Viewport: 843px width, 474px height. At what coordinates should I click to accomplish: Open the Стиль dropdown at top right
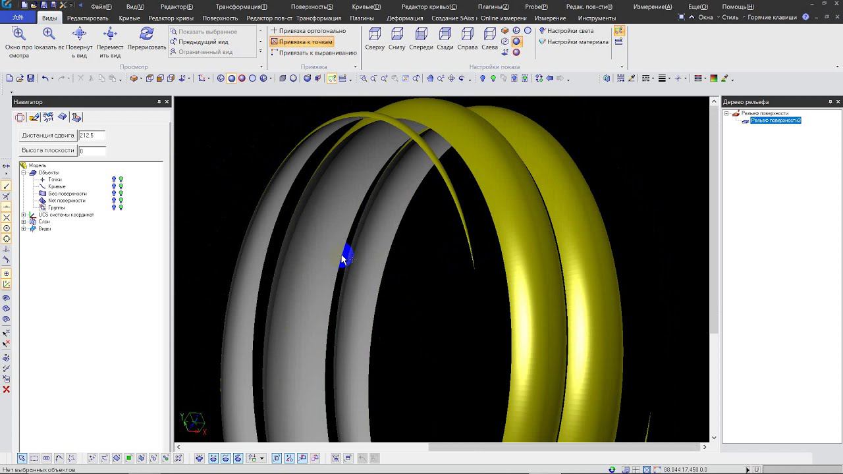[734, 17]
